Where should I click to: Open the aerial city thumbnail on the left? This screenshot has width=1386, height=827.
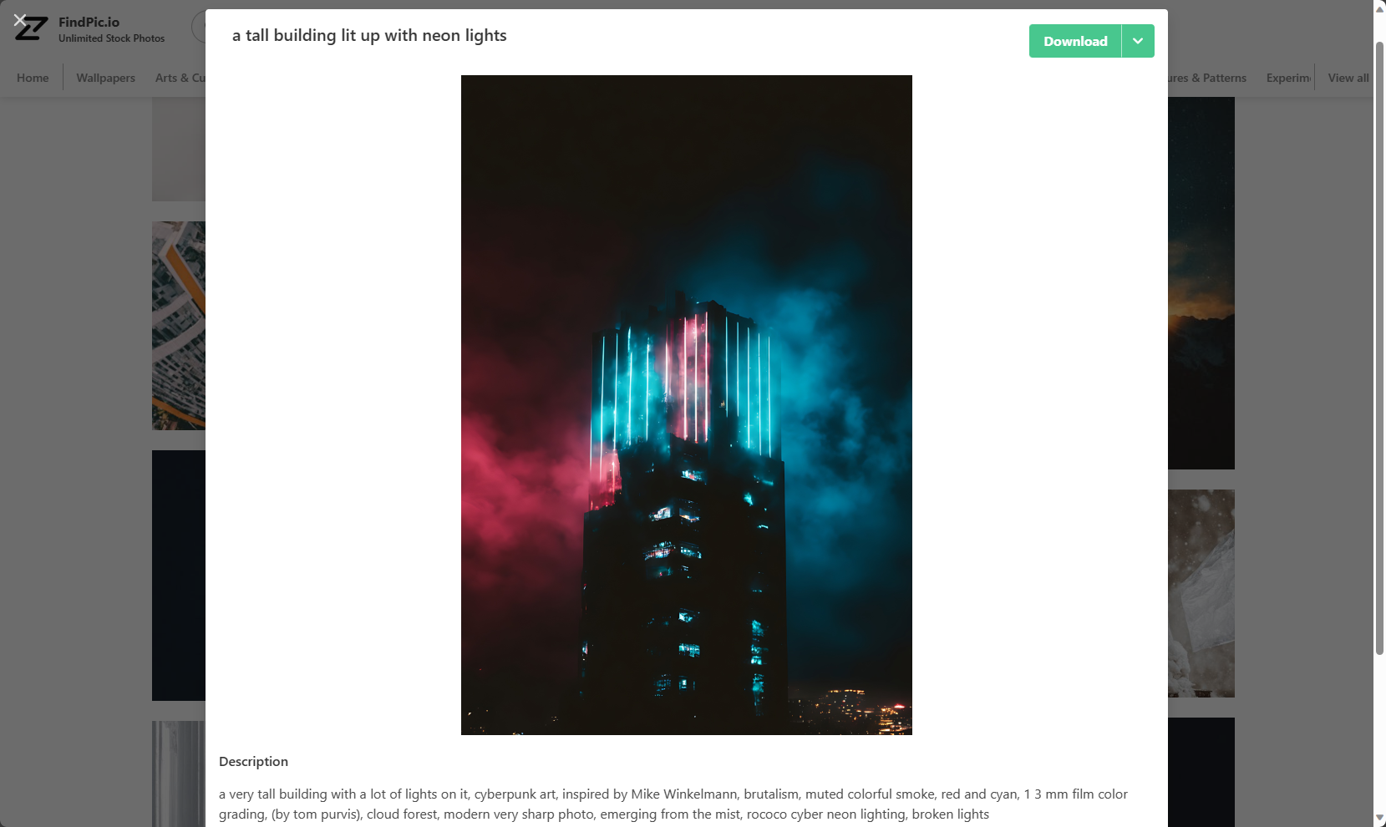179,326
